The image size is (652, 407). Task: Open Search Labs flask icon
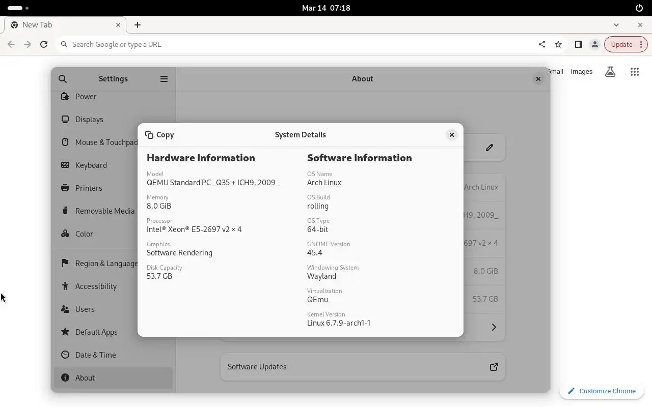click(610, 72)
